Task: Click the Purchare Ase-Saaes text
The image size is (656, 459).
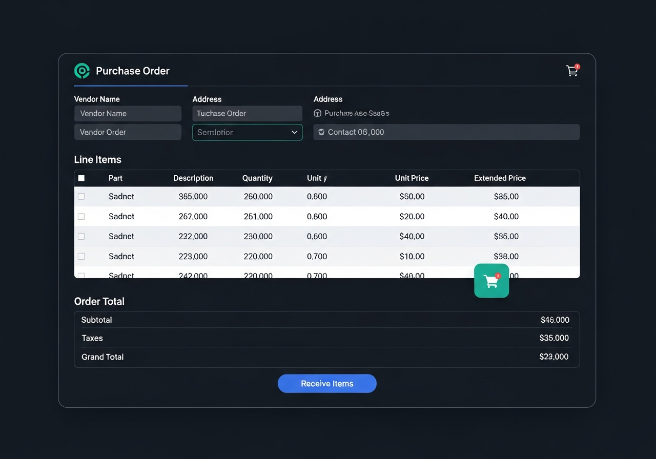Action: coord(357,113)
